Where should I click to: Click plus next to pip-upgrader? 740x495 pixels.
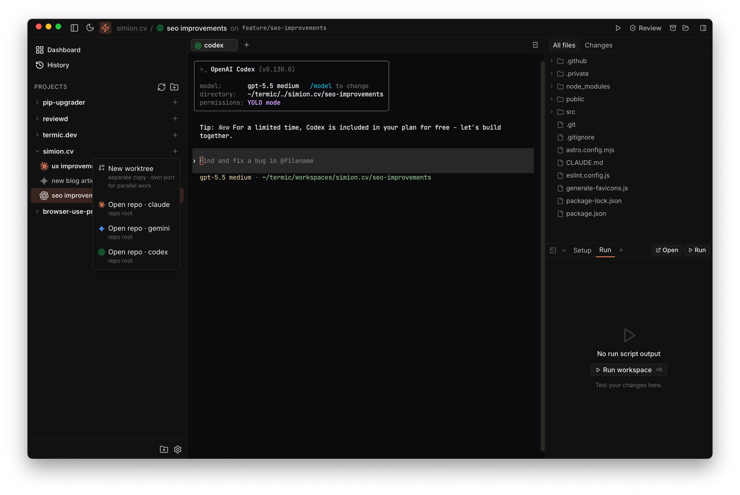(x=175, y=102)
